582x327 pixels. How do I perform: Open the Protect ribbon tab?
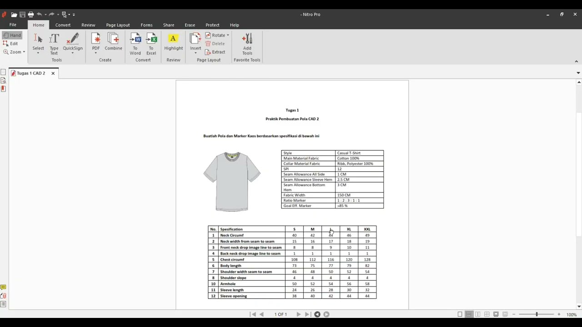coord(212,25)
